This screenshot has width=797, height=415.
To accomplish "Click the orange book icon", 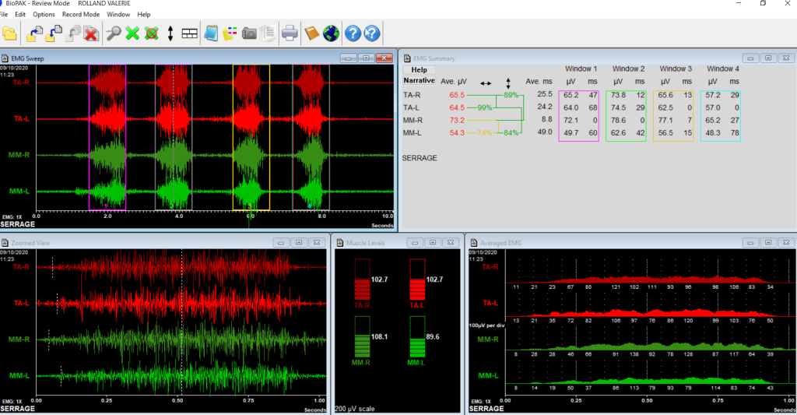I will (312, 33).
